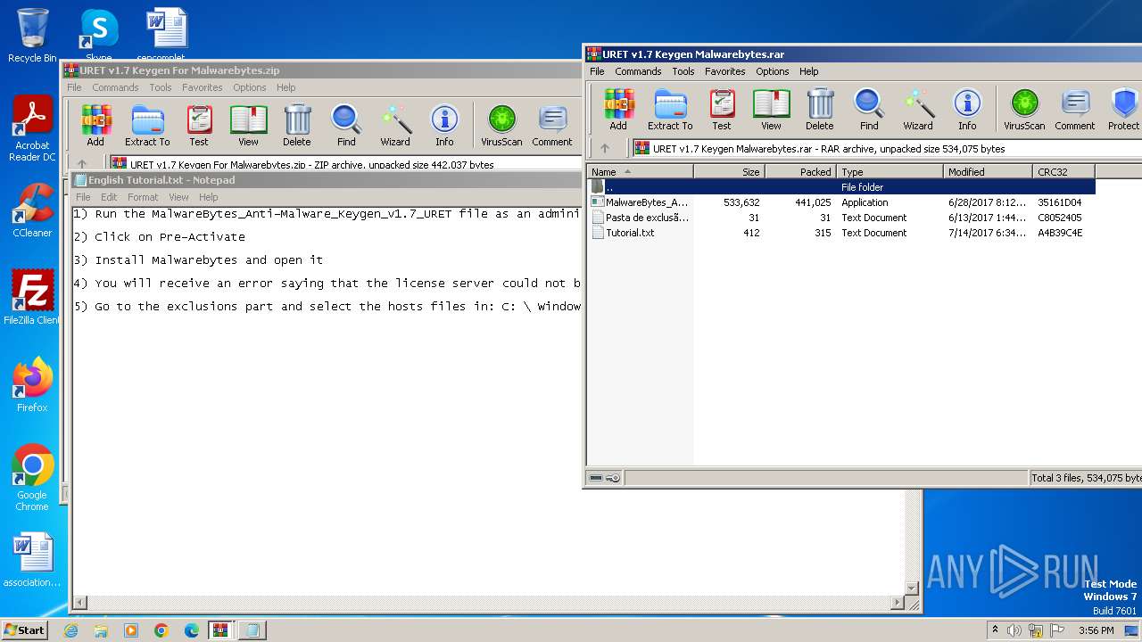Click Info in the ZIP archive window toolbar

444,126
